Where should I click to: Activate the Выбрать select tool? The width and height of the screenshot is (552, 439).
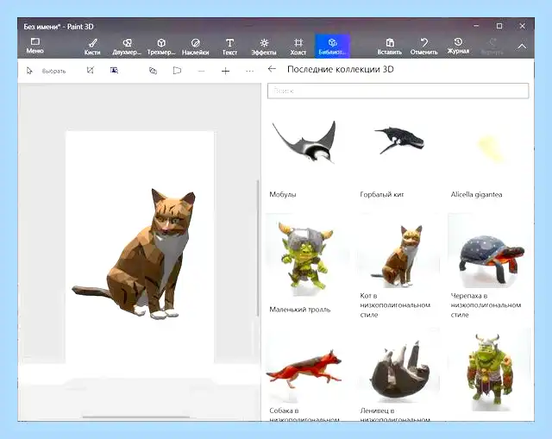coord(46,71)
